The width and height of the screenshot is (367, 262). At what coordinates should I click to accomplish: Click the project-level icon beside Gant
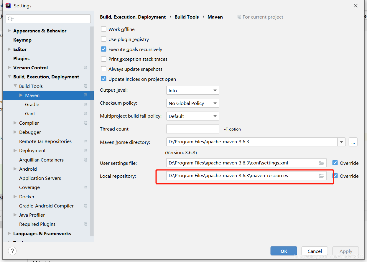pos(85,114)
